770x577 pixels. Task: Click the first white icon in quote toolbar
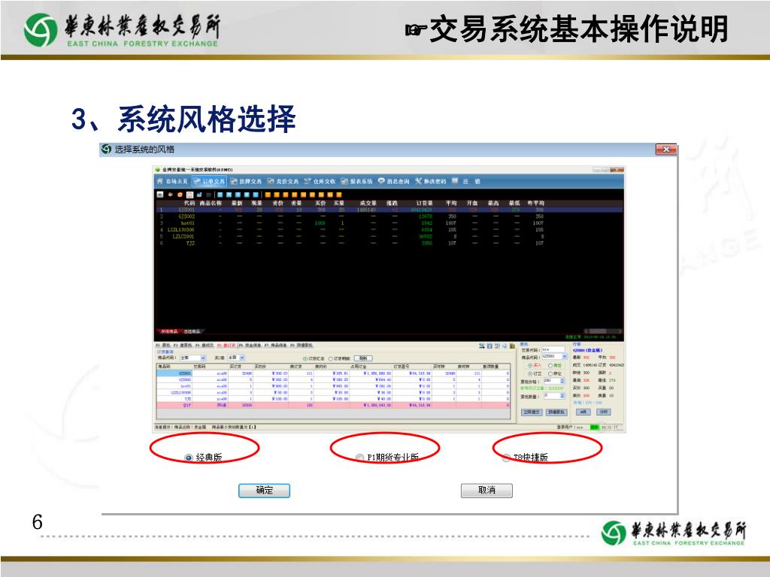[x=160, y=195]
